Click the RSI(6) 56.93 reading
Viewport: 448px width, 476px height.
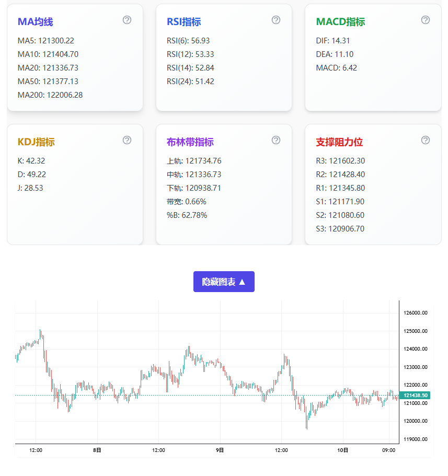pos(188,41)
